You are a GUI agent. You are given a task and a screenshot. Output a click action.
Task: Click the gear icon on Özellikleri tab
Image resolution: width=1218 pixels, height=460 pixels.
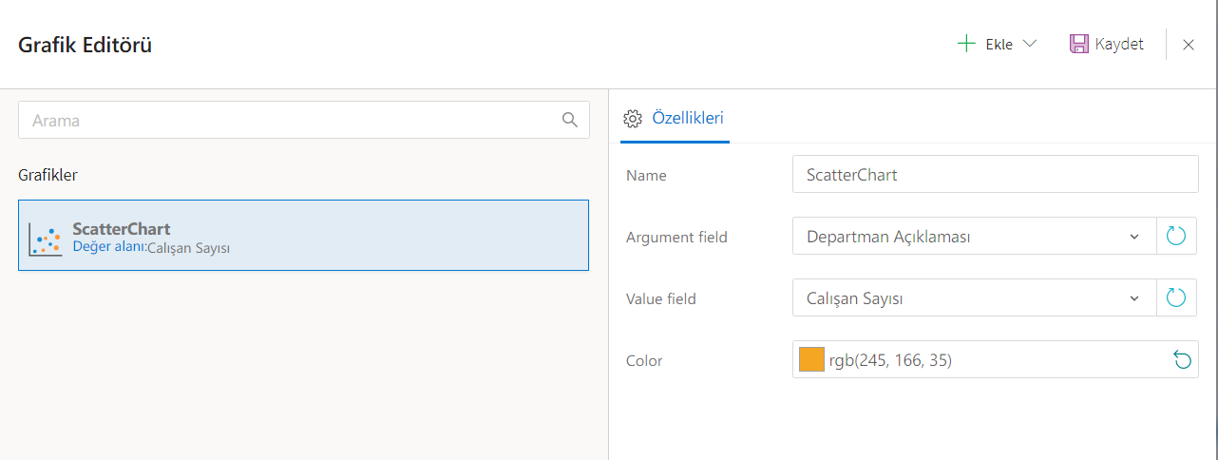click(x=633, y=119)
